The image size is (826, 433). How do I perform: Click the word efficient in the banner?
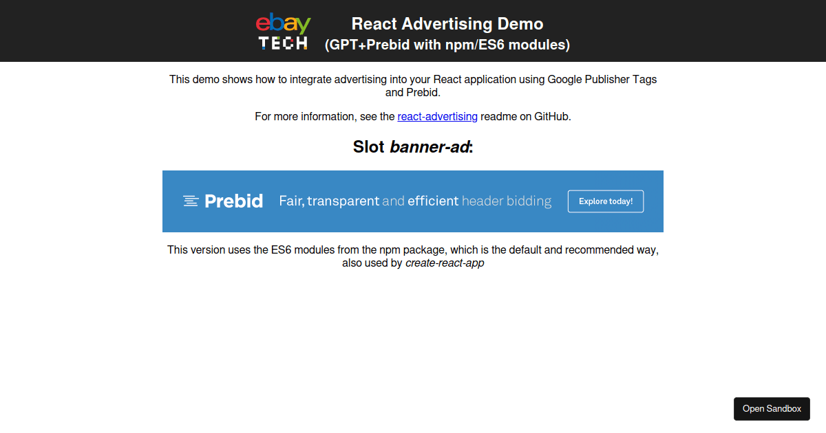(433, 201)
